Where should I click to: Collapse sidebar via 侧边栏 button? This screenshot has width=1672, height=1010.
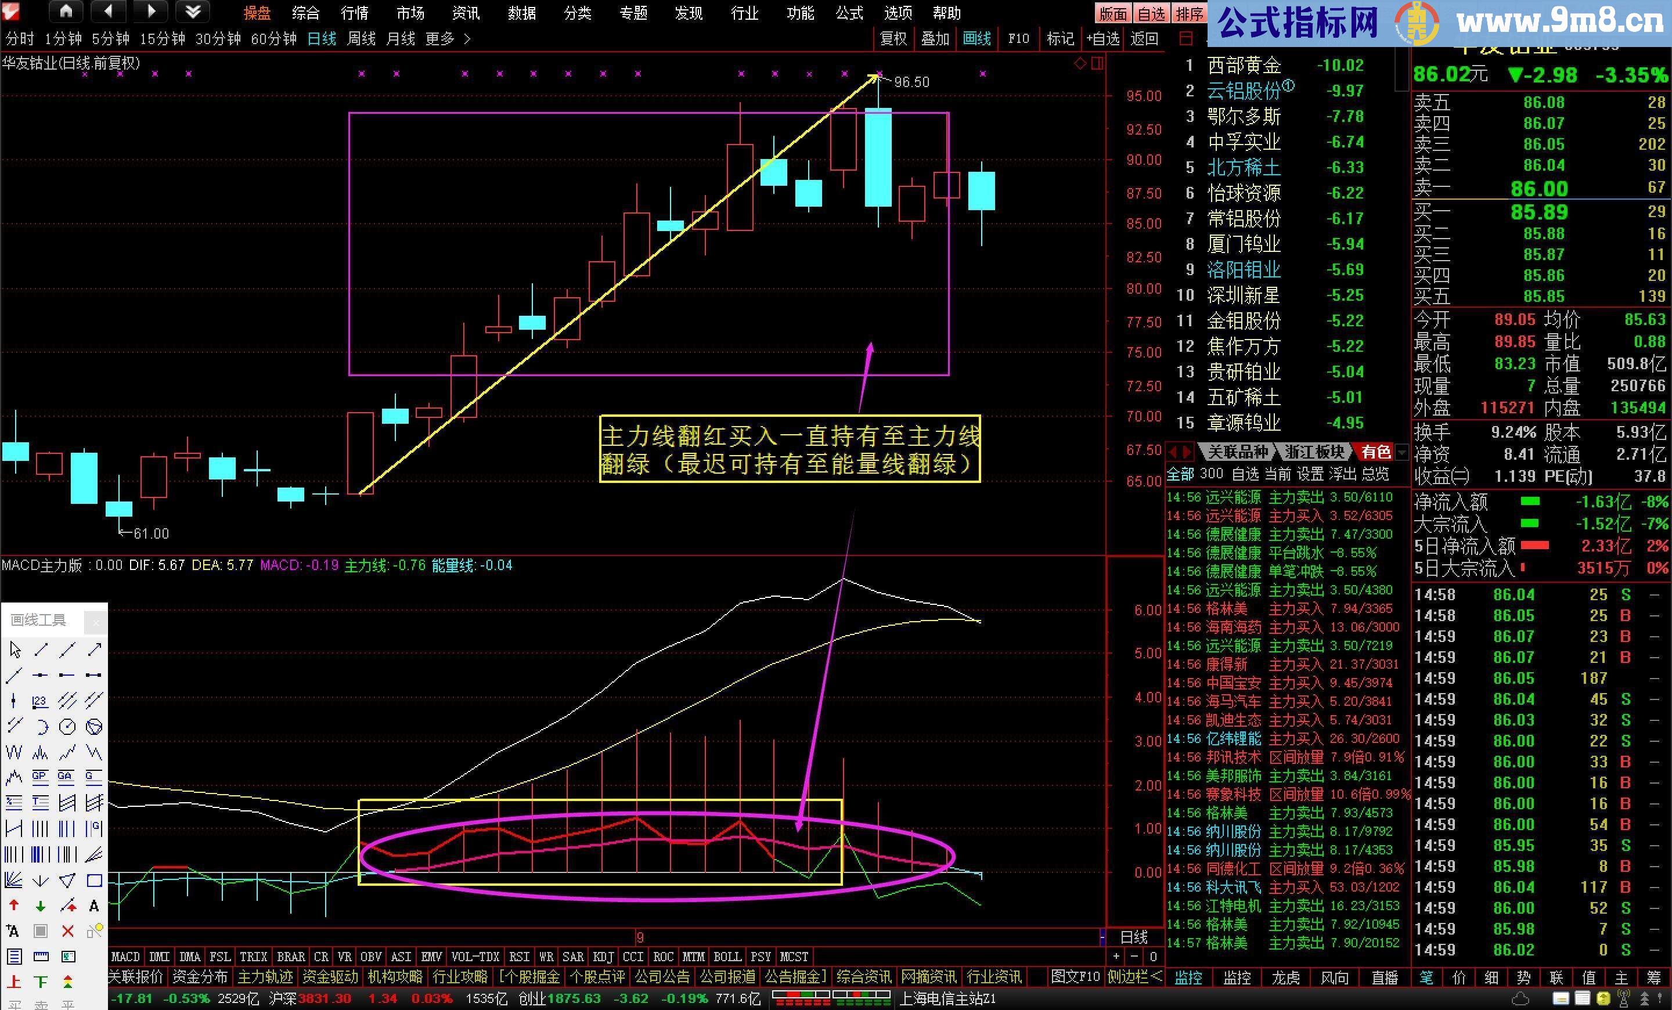click(1134, 977)
